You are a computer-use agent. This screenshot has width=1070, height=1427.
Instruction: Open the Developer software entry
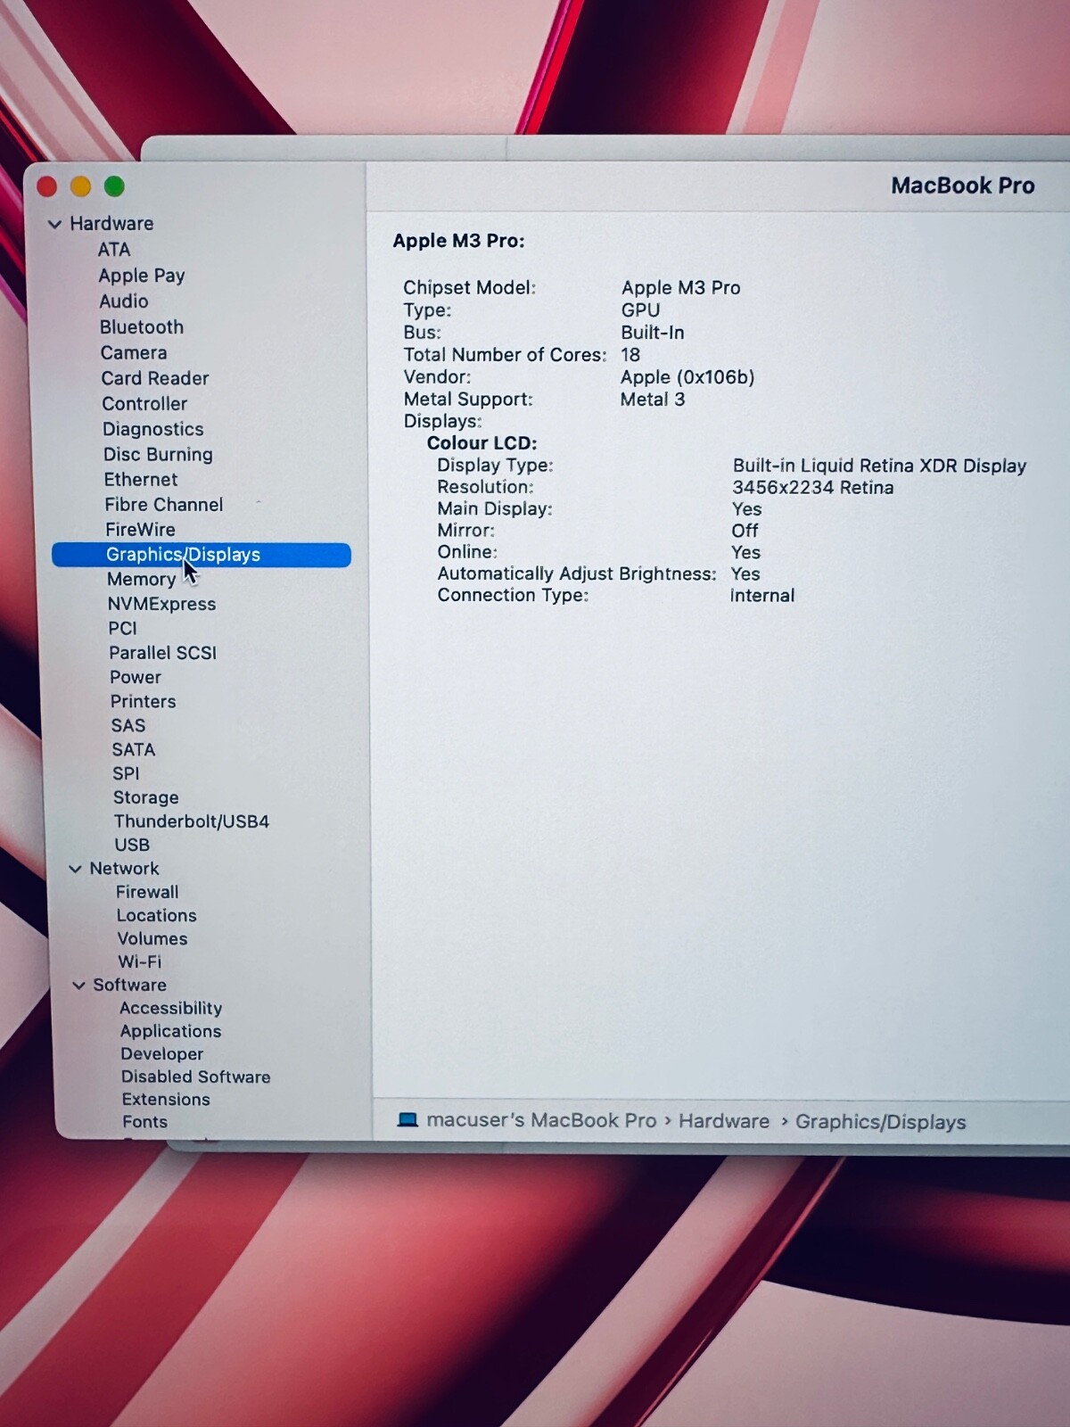162,1054
